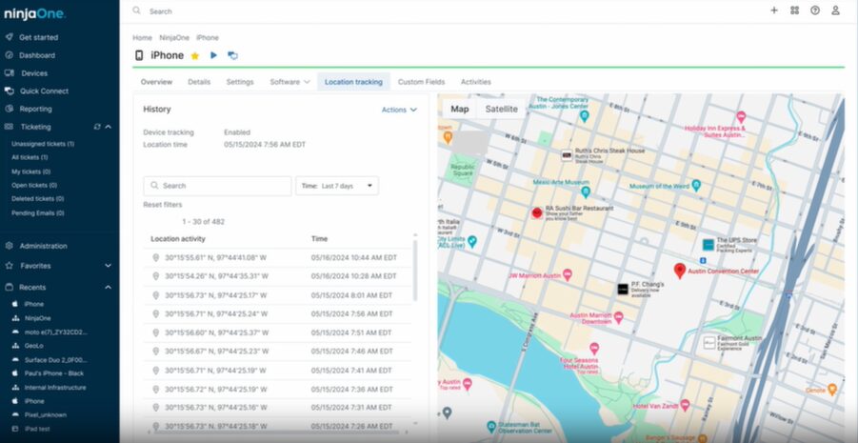Select the Location tracking tab
Image resolution: width=858 pixels, height=443 pixels.
click(x=353, y=82)
